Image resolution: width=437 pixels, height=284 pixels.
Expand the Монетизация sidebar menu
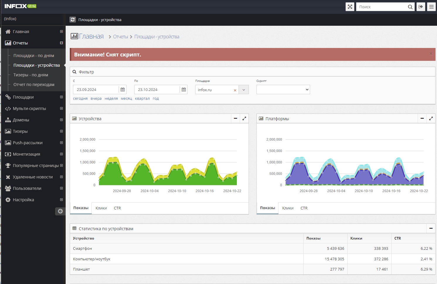tap(61, 154)
